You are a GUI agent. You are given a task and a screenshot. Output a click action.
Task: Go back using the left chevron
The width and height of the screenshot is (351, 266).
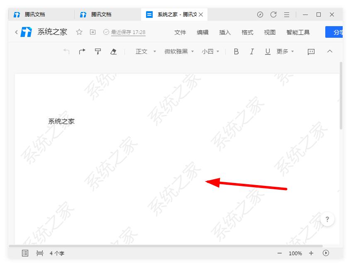16,32
